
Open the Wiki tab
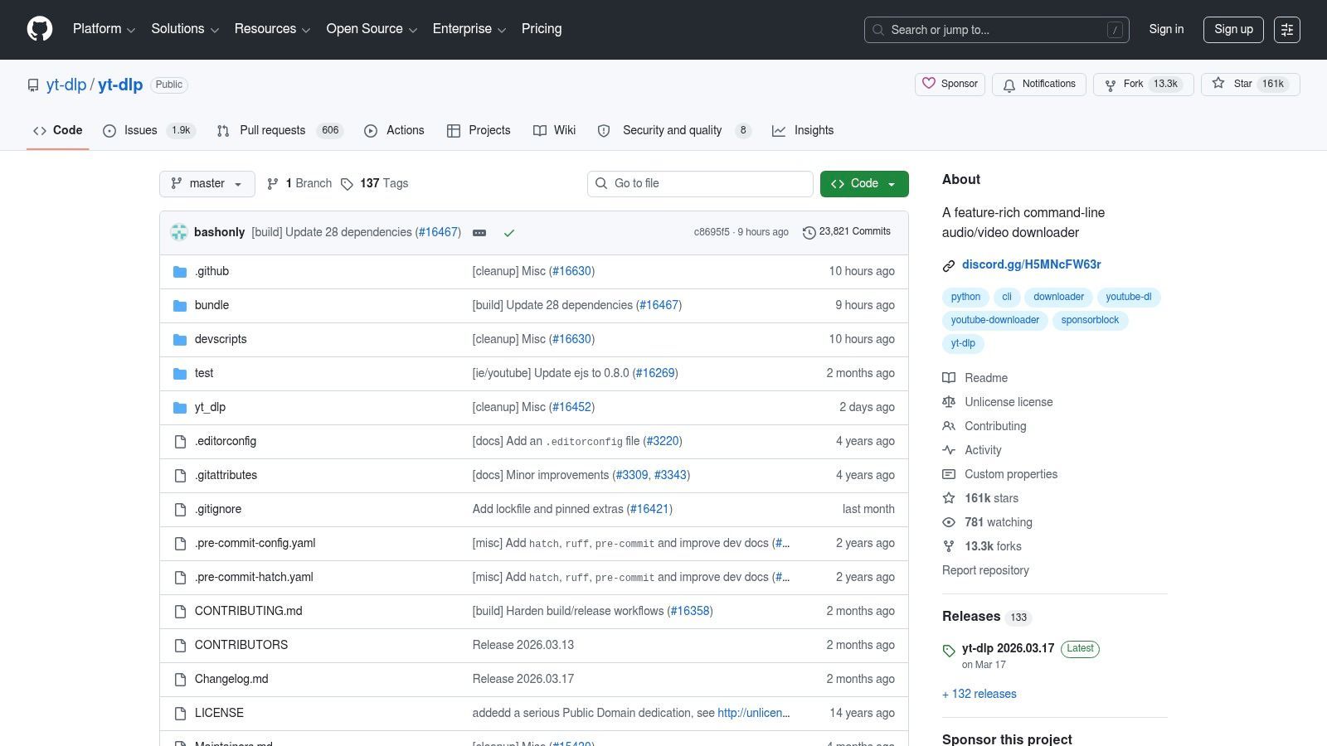click(x=554, y=131)
